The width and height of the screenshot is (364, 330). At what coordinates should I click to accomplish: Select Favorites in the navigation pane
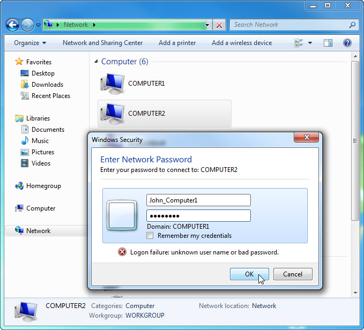[x=39, y=62]
